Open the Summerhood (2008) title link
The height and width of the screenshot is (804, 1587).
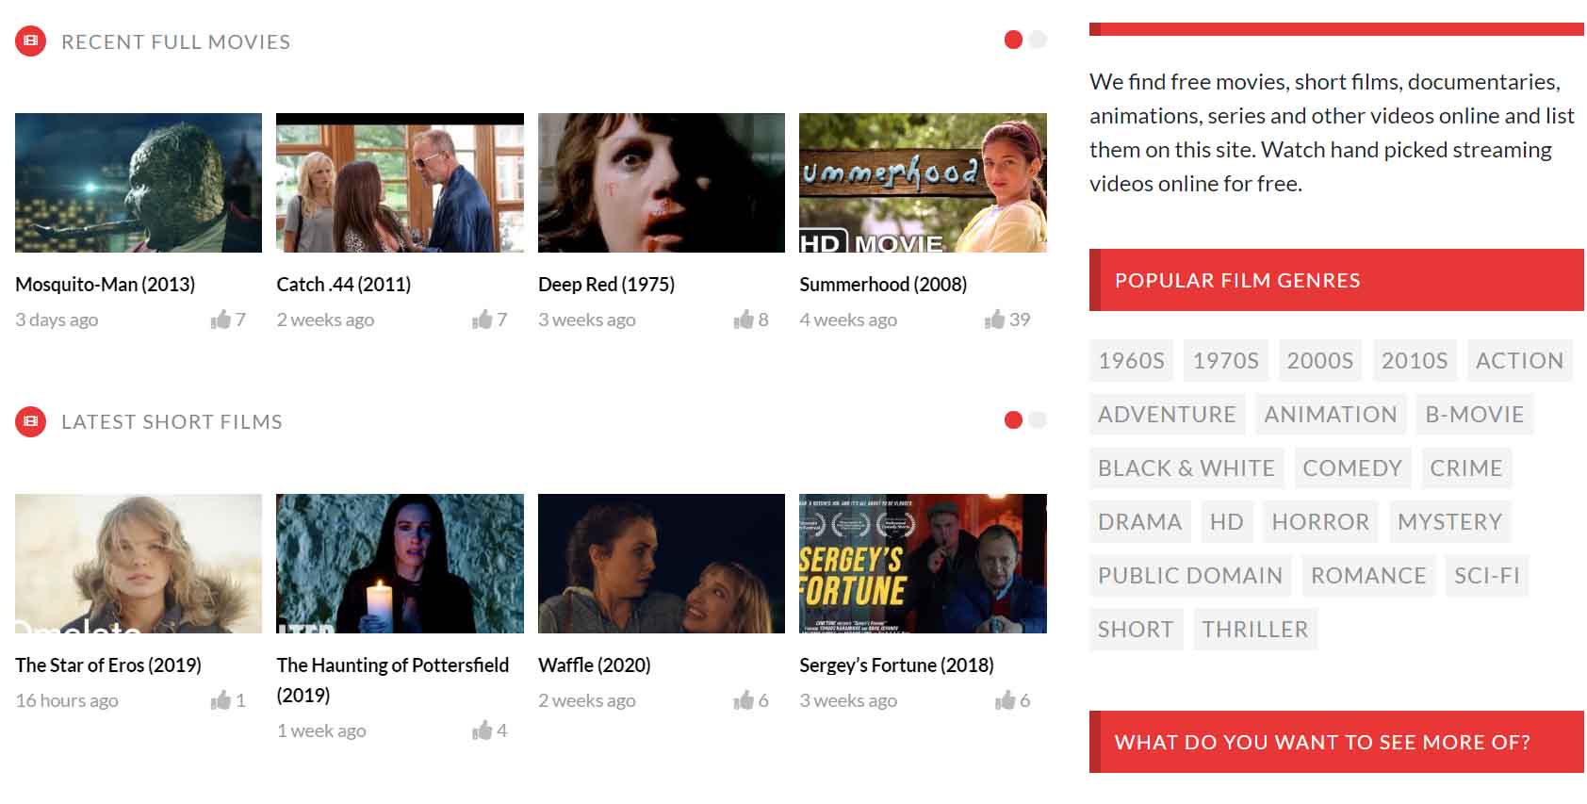coord(883,284)
